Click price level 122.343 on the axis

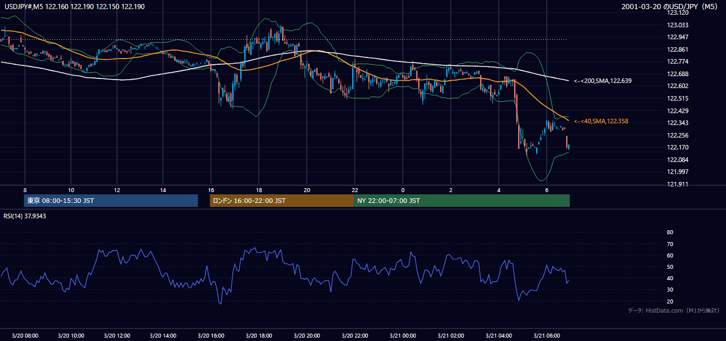678,123
